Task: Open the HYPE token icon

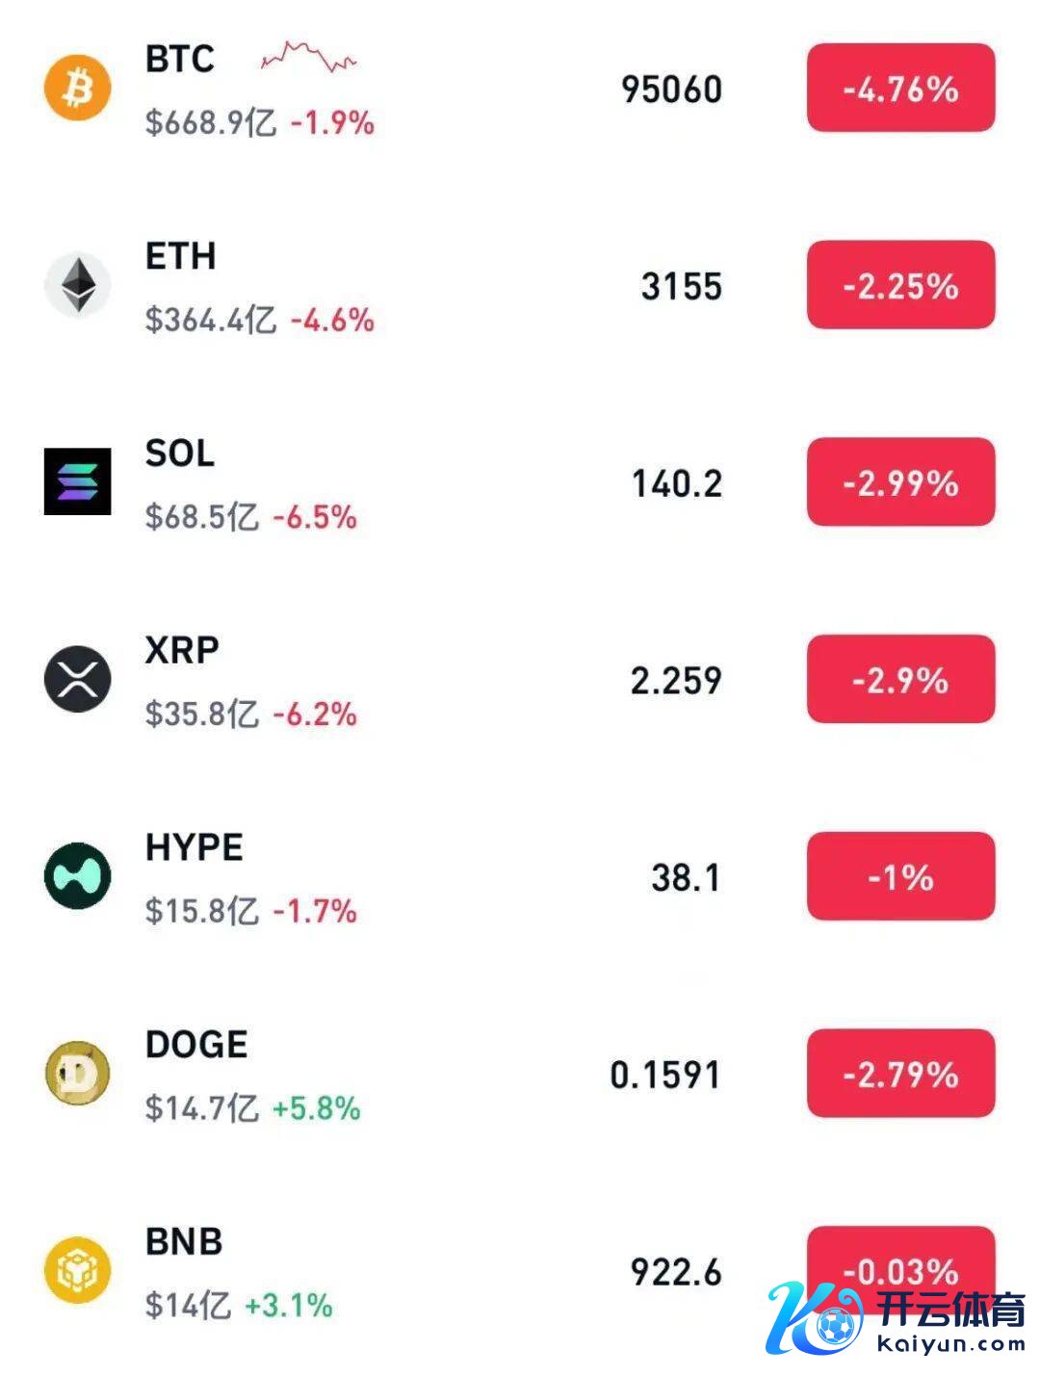Action: (78, 876)
